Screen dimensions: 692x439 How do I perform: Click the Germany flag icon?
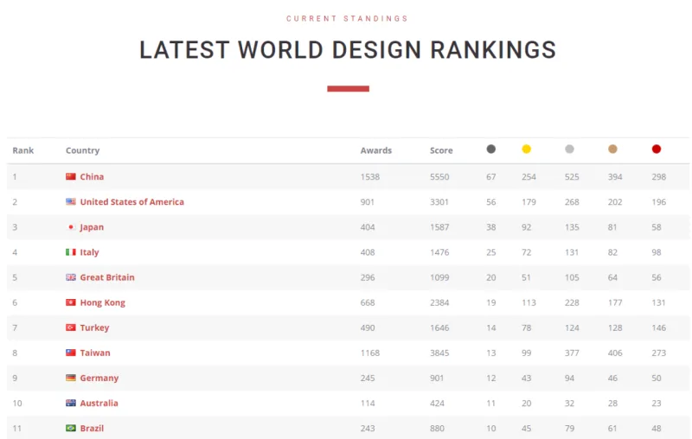pyautogui.click(x=71, y=378)
